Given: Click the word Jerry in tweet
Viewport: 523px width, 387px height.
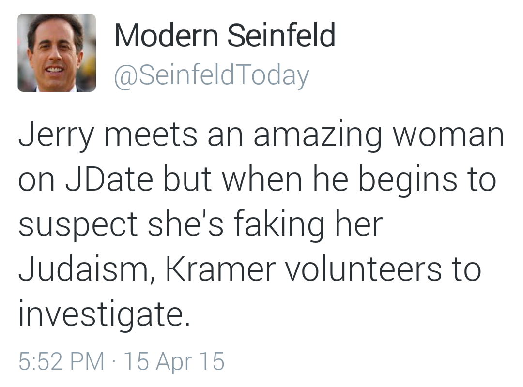Looking at the screenshot, I should (x=56, y=136).
